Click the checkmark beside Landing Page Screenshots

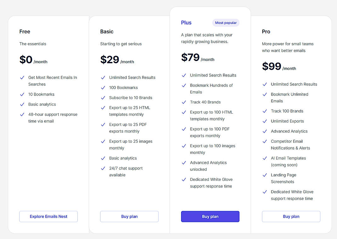[265, 175]
